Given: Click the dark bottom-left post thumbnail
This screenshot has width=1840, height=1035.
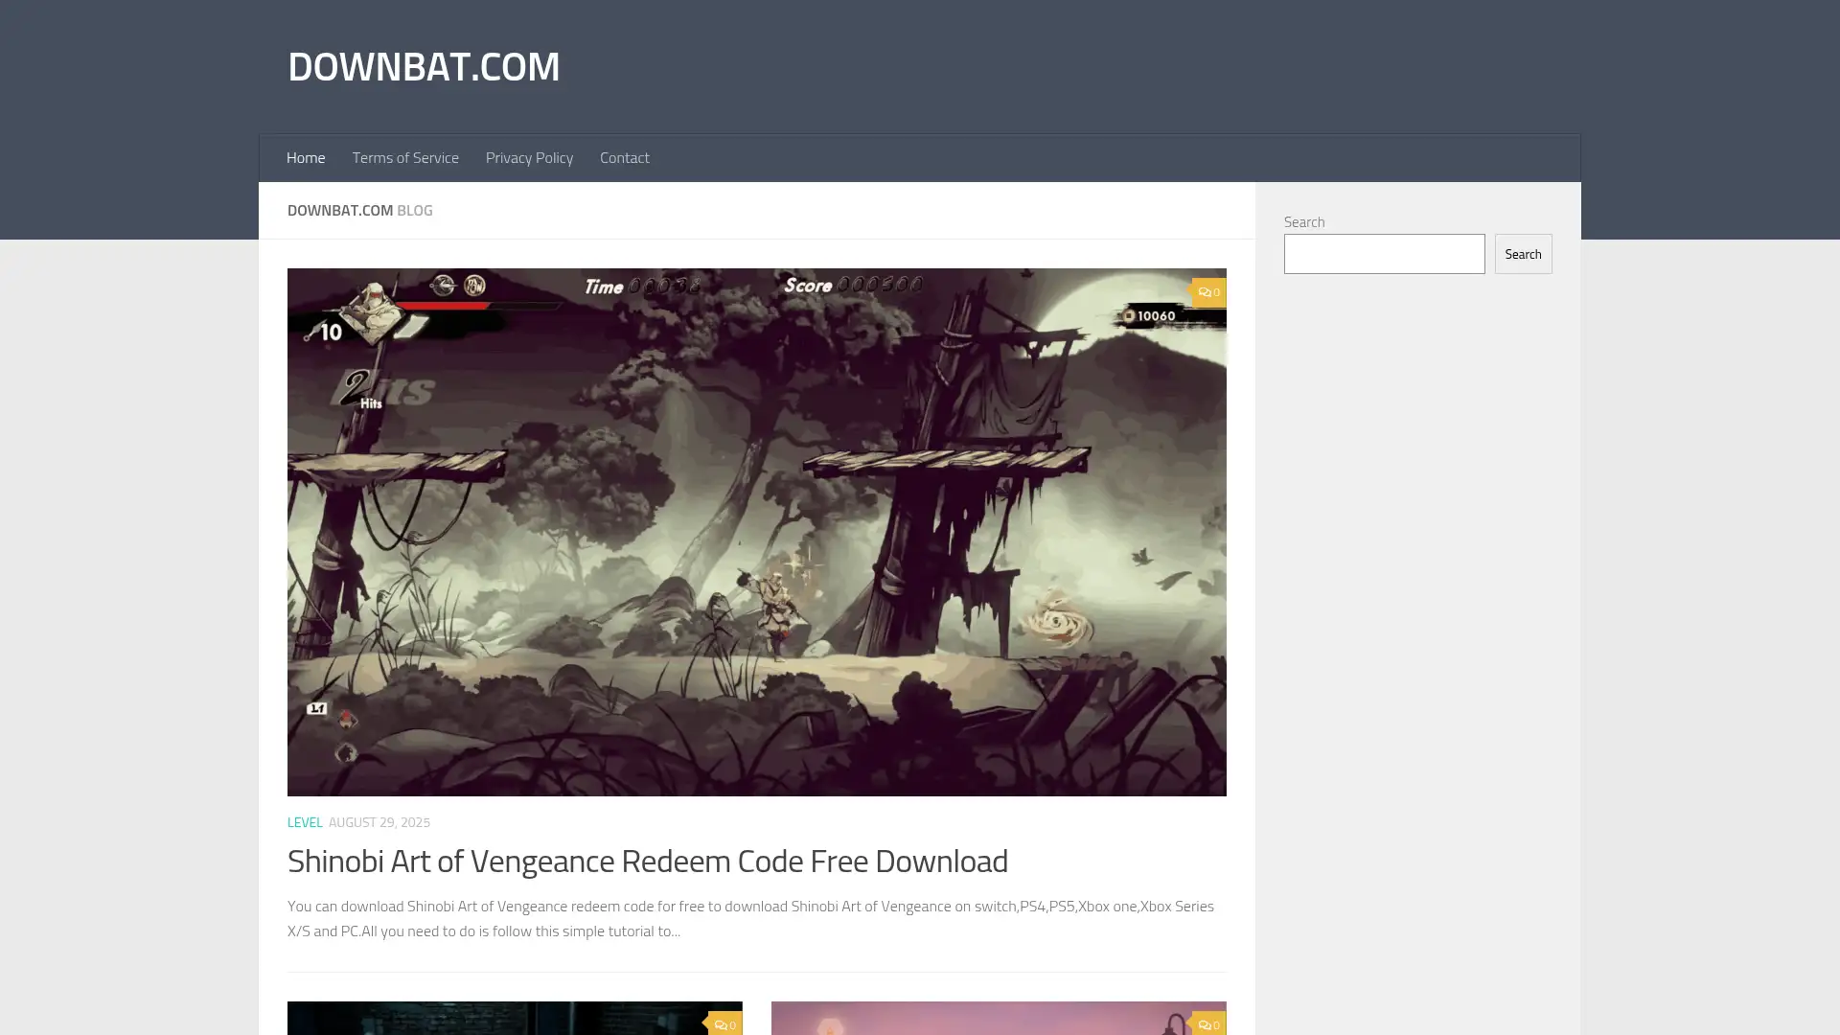Looking at the screenshot, I should [515, 1019].
